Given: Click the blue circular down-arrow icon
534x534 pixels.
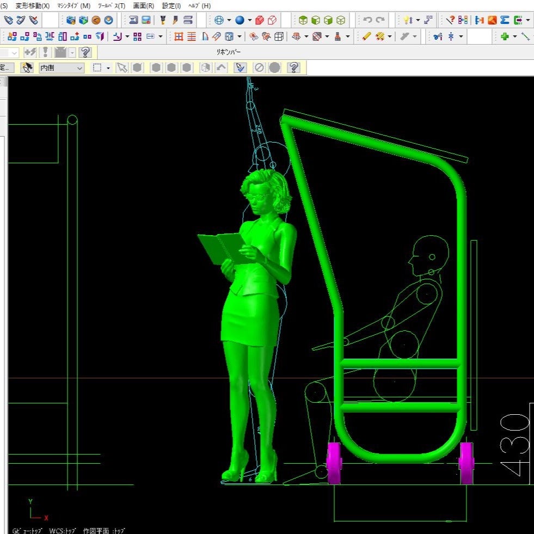Looking at the screenshot, I should 109,20.
